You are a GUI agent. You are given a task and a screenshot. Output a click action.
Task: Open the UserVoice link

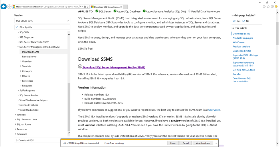point(214,110)
